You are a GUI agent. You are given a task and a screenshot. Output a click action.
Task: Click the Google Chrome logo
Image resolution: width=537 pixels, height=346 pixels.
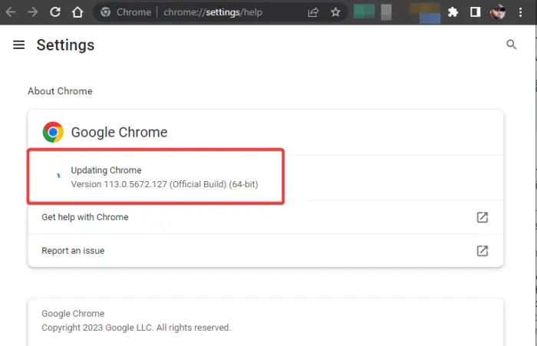click(x=53, y=132)
